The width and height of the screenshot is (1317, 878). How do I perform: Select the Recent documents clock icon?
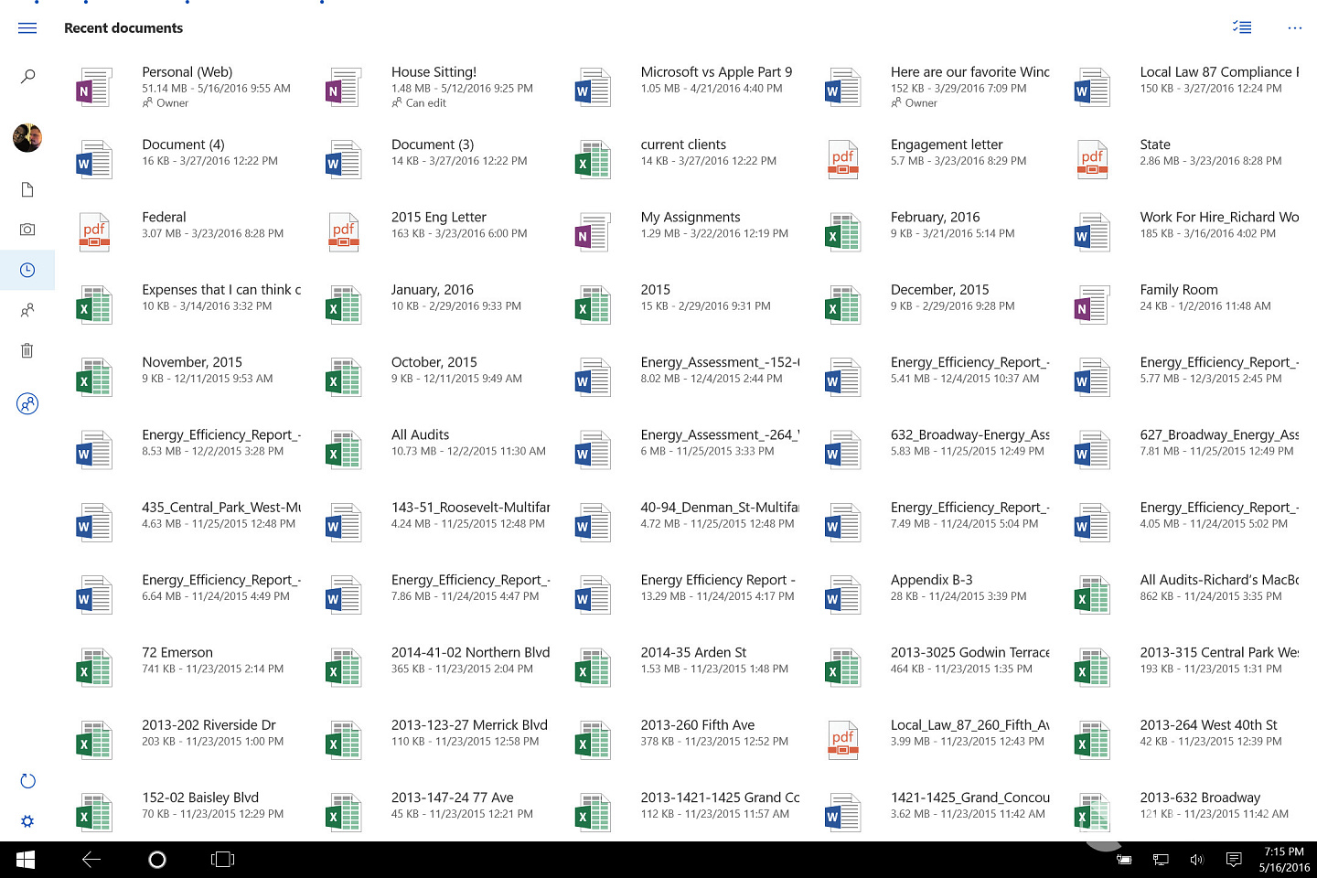point(27,270)
